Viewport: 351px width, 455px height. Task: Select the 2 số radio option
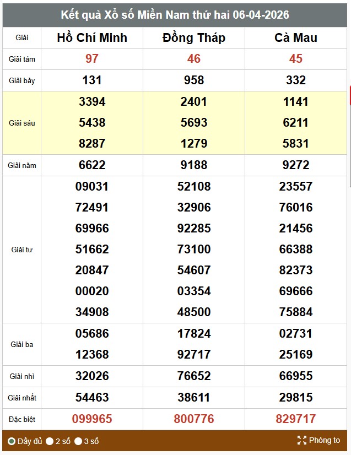50,441
